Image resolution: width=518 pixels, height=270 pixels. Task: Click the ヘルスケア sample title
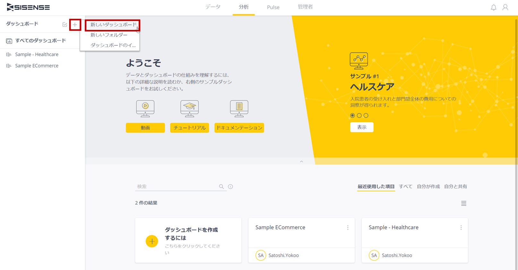click(372, 87)
